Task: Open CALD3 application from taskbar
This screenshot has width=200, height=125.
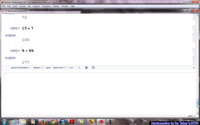Action: pyautogui.click(x=62, y=122)
